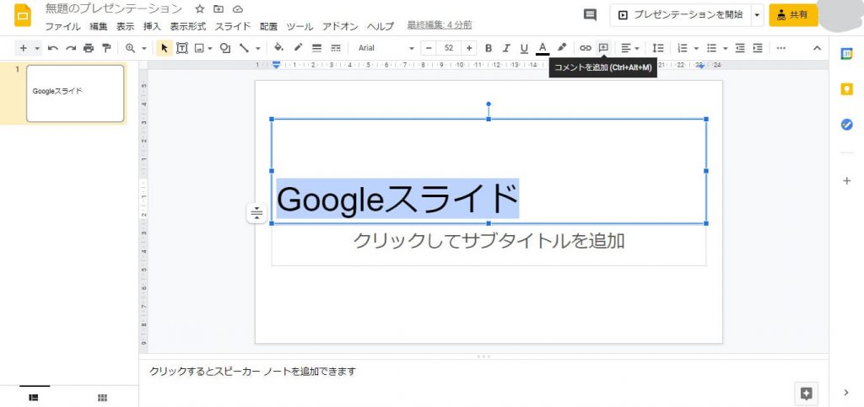Select the line tool icon
864x407 pixels.
click(244, 48)
